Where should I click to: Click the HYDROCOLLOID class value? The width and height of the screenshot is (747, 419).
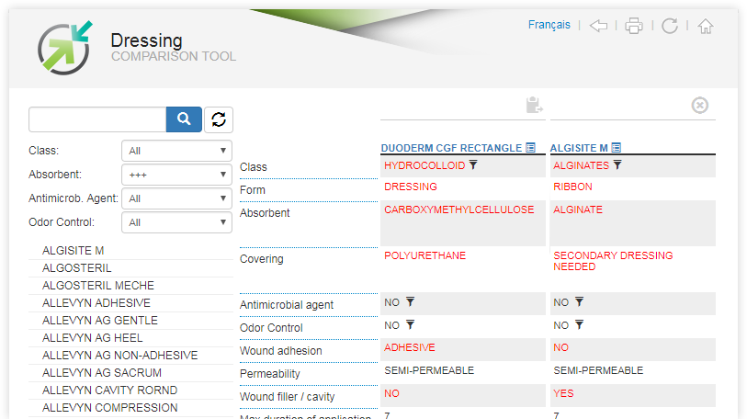(424, 165)
